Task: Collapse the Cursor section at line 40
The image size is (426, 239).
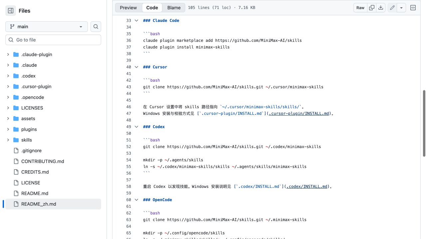Action: click(x=136, y=67)
